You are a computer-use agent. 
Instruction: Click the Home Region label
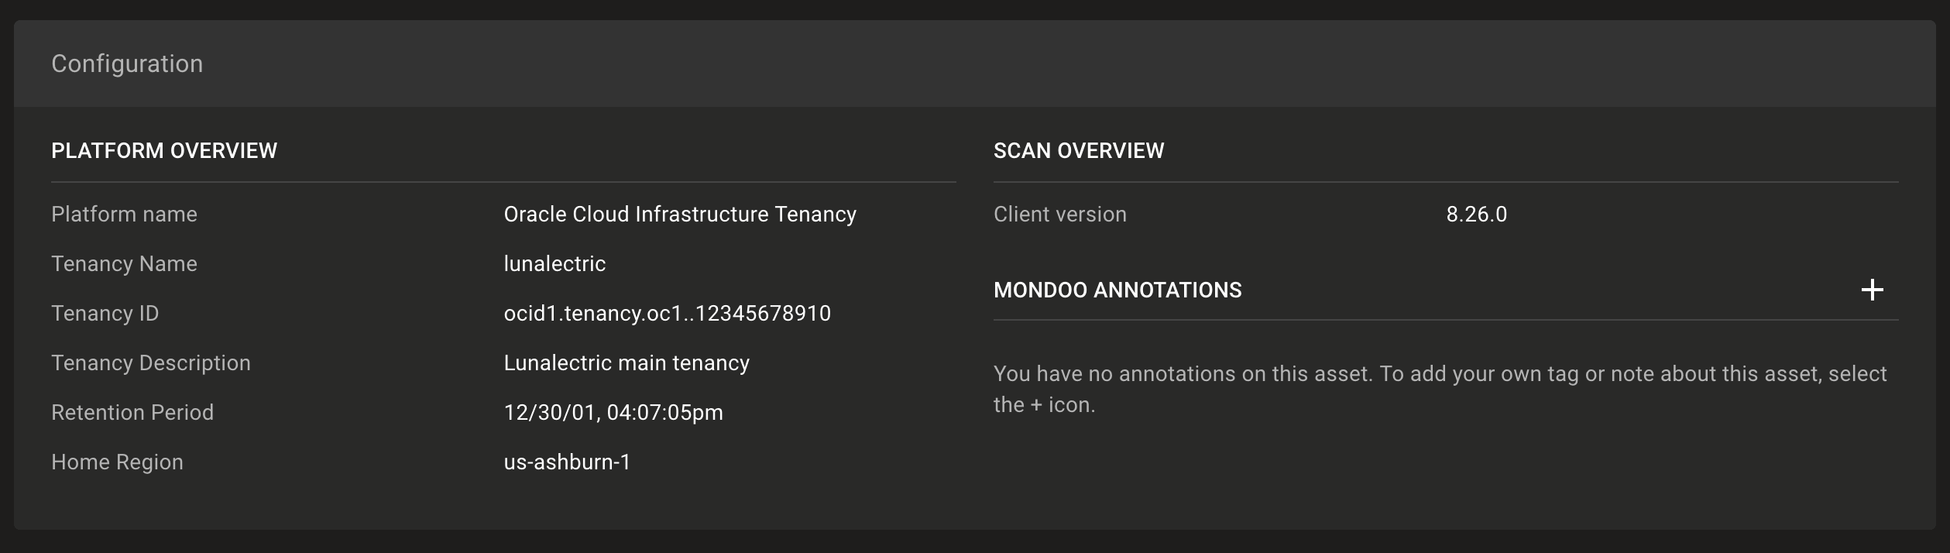[x=117, y=462]
